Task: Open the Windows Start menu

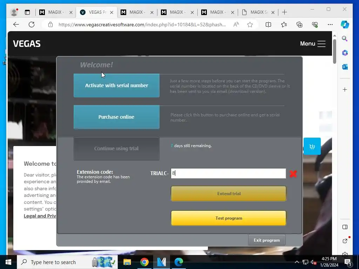Action: pos(8,262)
